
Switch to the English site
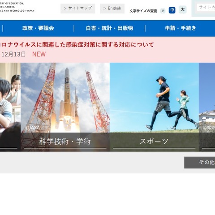(112, 9)
